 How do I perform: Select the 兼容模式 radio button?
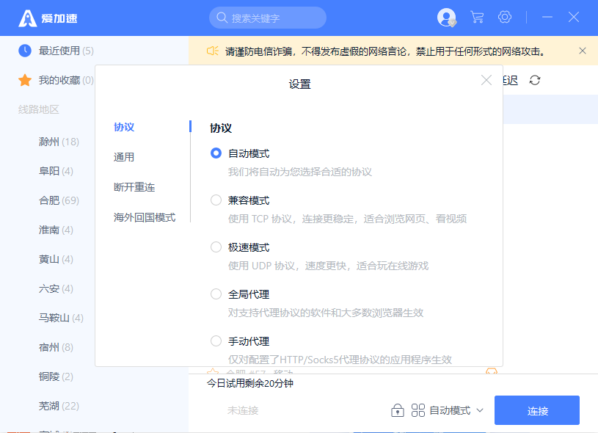(216, 200)
